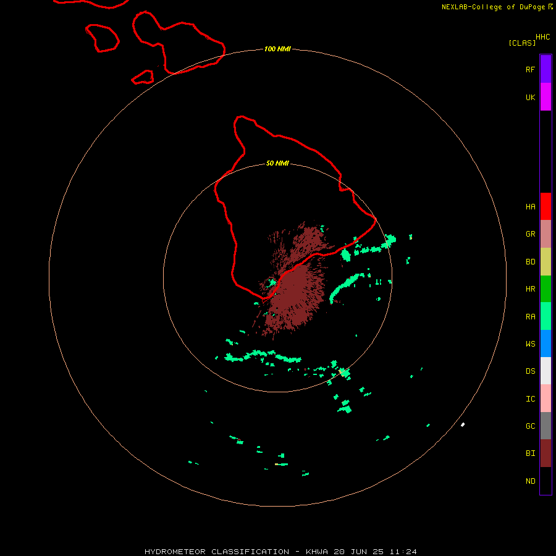Click the ND black legend swatch
The width and height of the screenshot is (556, 556).
click(545, 481)
